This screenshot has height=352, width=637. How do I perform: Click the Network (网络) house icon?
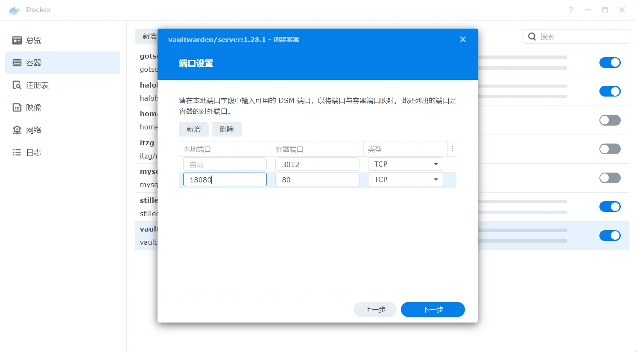coord(17,130)
